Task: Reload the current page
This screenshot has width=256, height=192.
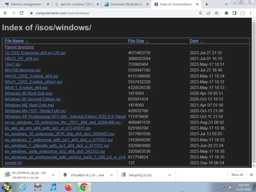Action: [21, 13]
